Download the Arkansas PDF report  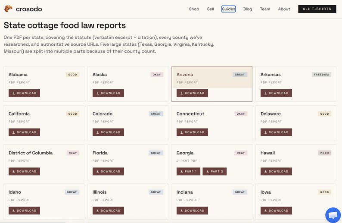276,93
